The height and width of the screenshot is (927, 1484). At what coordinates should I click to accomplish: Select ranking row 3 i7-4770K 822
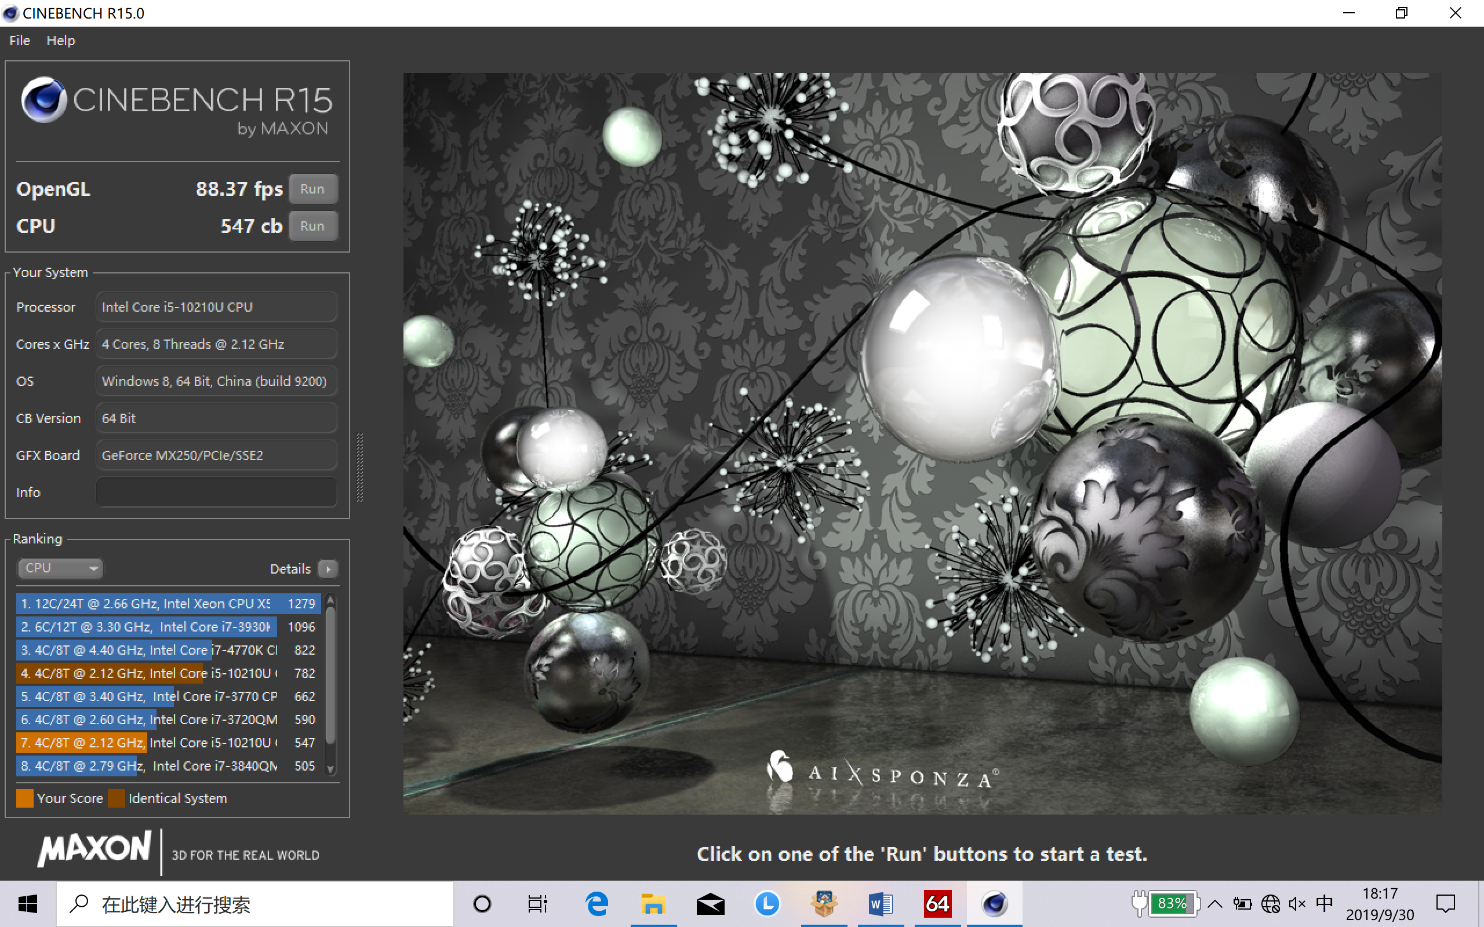point(169,650)
